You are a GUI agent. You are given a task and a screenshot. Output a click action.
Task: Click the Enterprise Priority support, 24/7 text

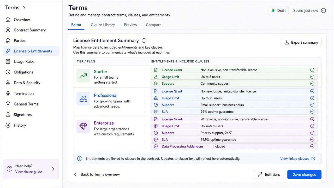[216, 133]
